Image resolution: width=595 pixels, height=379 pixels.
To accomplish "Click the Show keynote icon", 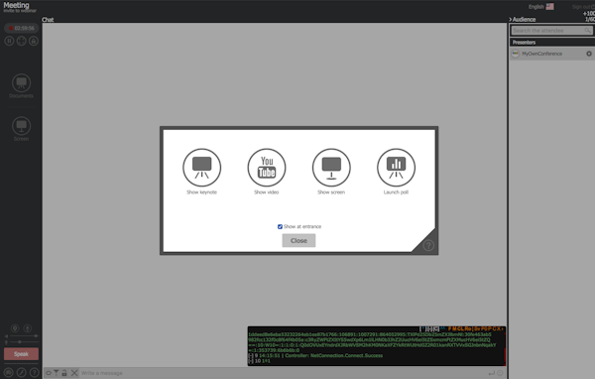I will pos(201,168).
